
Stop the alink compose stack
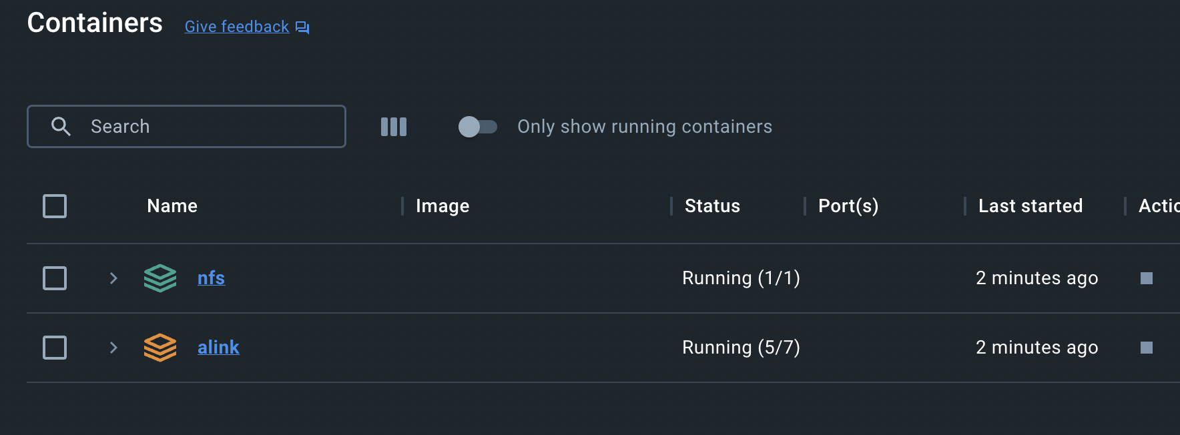click(1147, 348)
